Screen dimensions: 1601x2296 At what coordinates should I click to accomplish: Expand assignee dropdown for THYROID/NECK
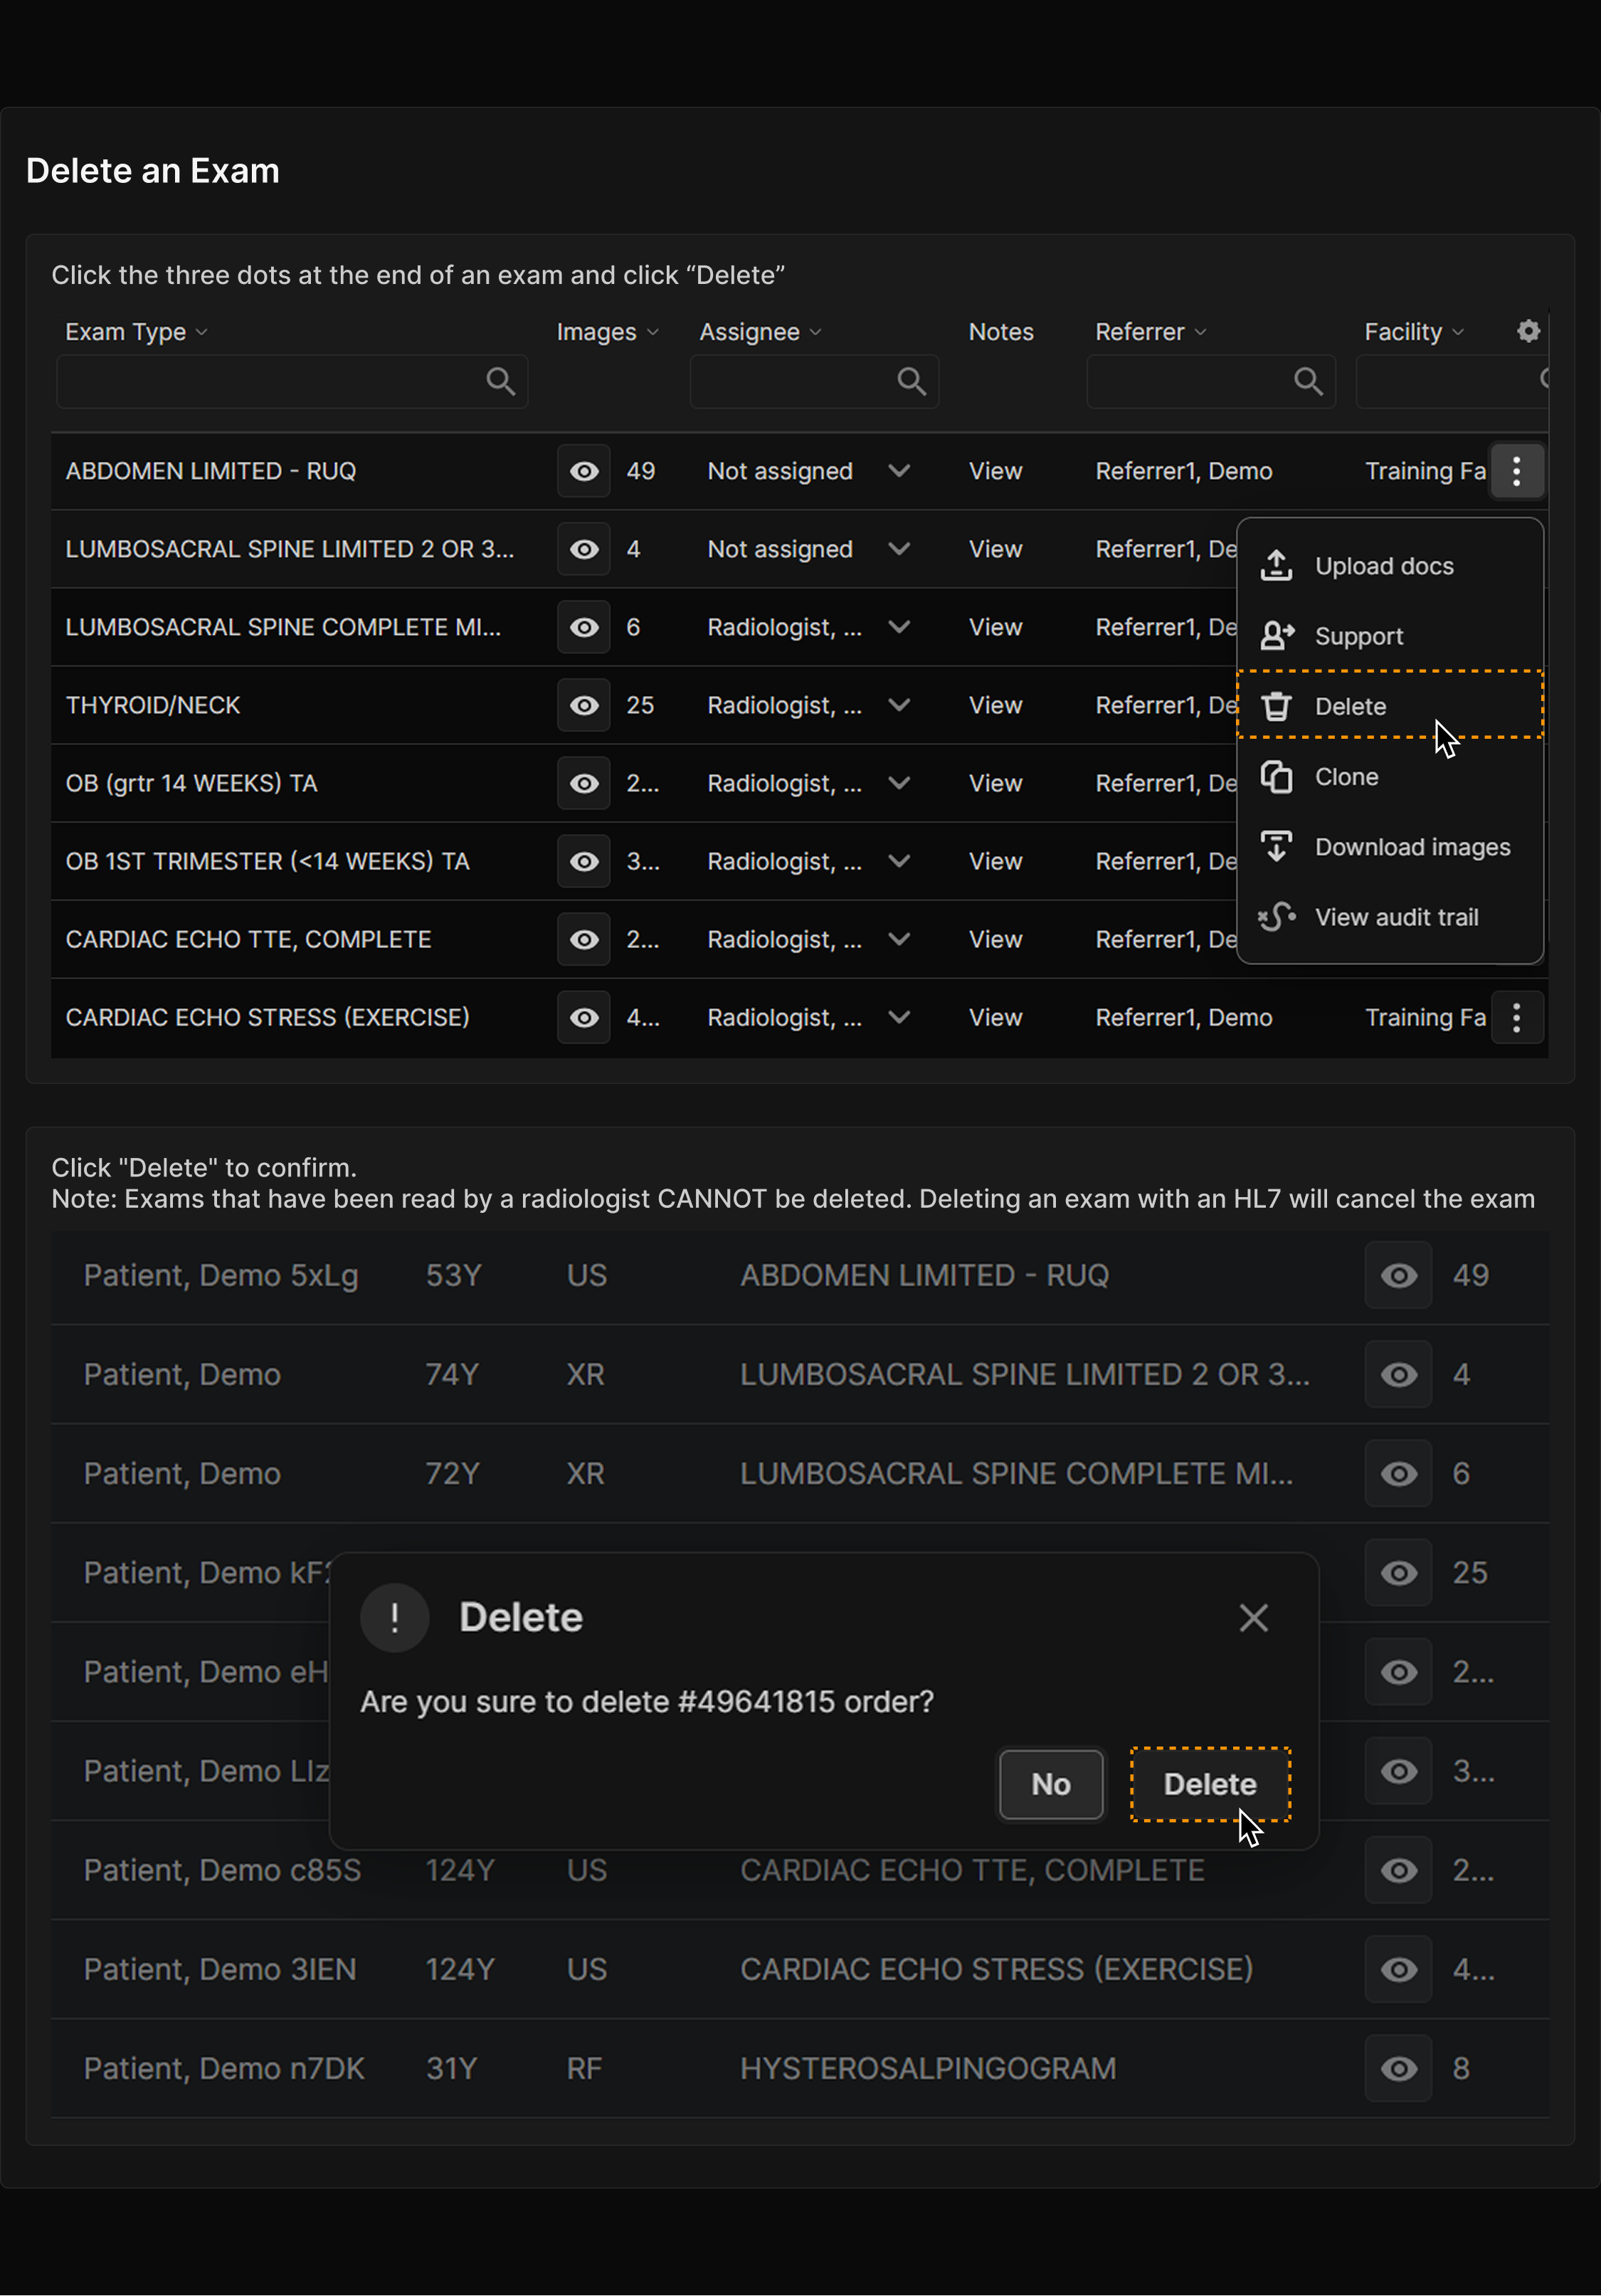pos(899,705)
